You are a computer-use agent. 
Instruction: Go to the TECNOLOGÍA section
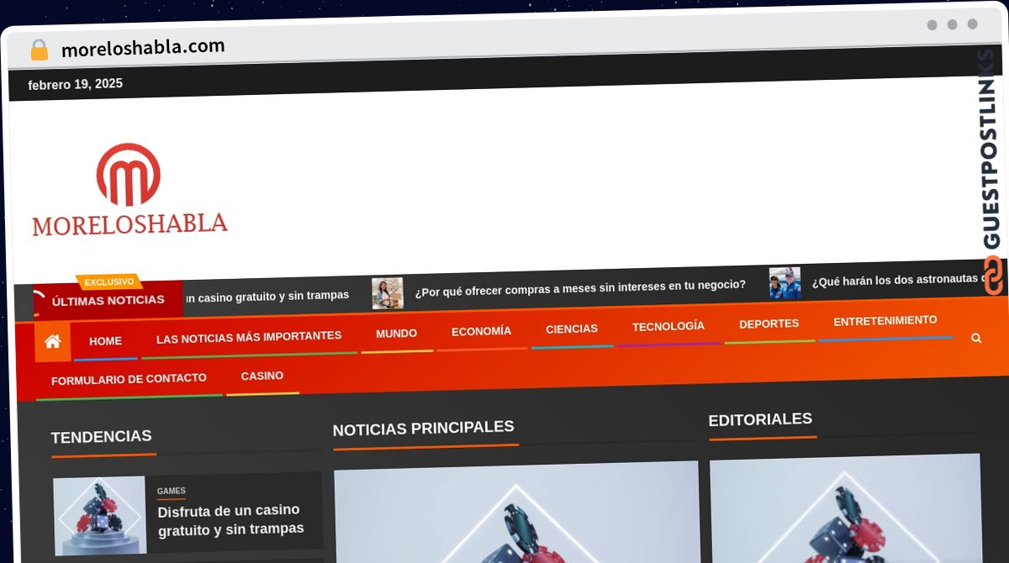668,326
